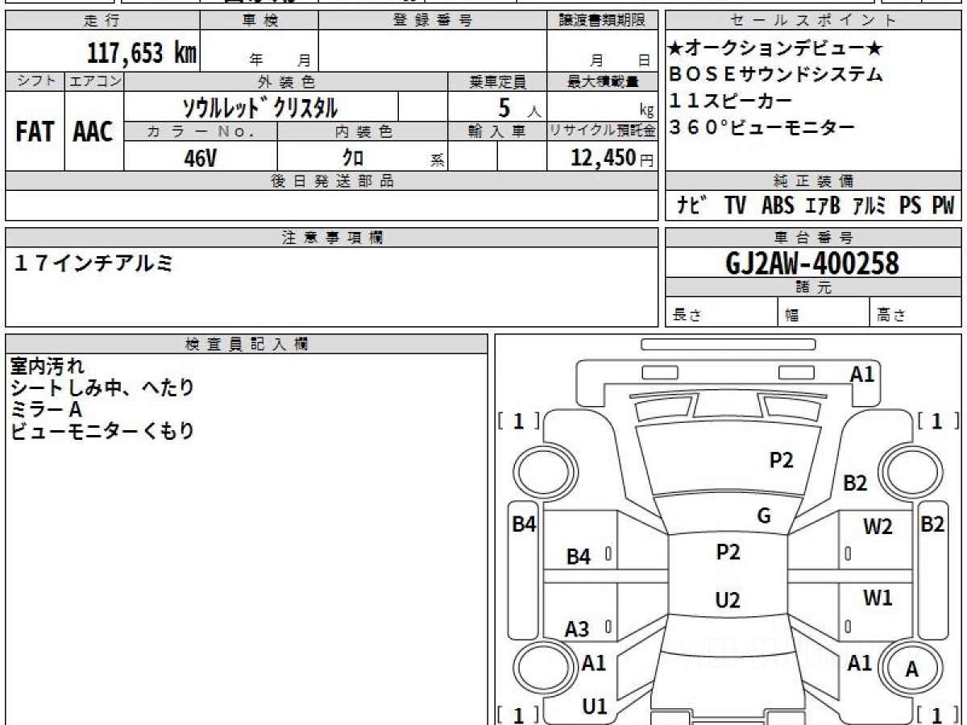This screenshot has height=725, width=967.
Task: Click the 注意事項欄 header
Action: [x=332, y=238]
